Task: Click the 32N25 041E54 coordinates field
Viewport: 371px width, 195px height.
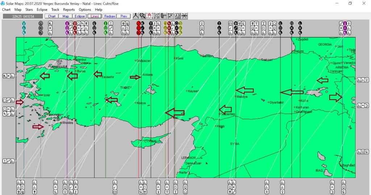Action: [x=23, y=16]
